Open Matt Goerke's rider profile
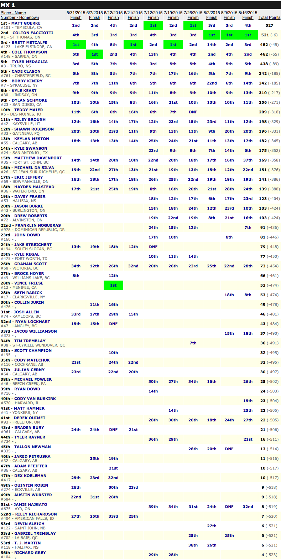This screenshot has height=559, width=281. click(x=27, y=23)
